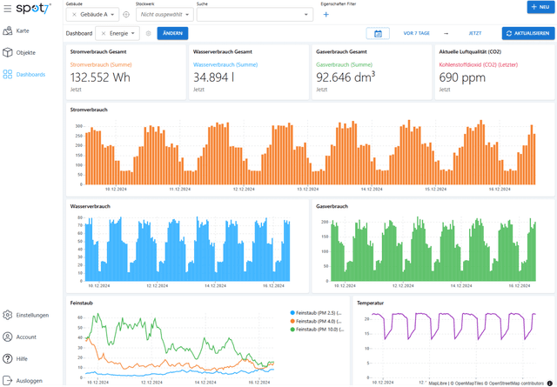Click Ausloggen to log out
The width and height of the screenshot is (557, 387).
29,380
